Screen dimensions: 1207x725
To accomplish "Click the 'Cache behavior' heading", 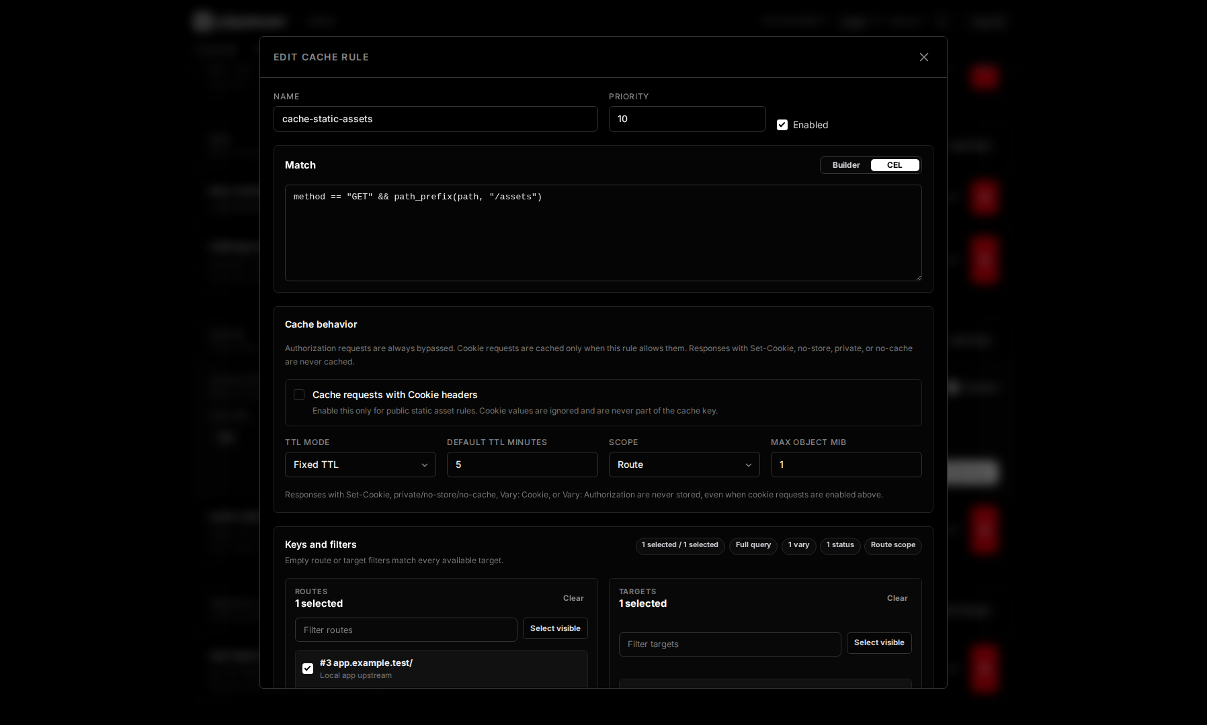I will click(x=321, y=324).
